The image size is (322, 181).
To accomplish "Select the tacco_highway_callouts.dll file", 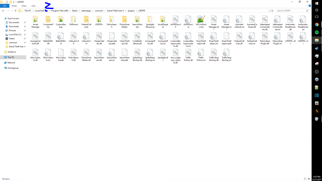I will [x=175, y=56].
